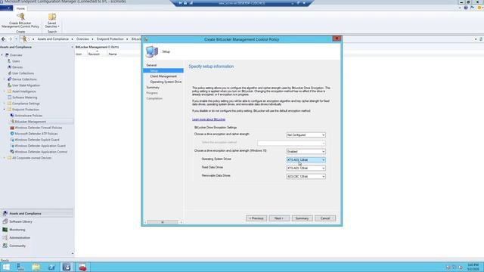Open Compliance Settings folder

coord(26,104)
